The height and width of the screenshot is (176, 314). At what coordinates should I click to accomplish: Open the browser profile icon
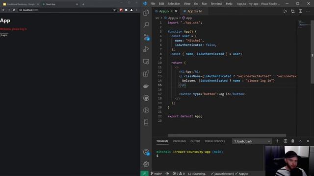click(x=131, y=10)
